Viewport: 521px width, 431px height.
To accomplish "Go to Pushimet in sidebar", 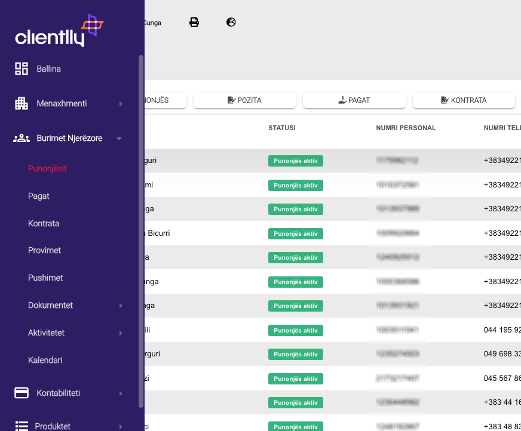I will tap(45, 278).
